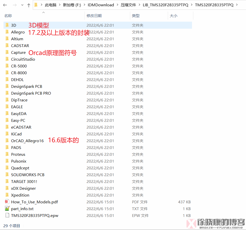Image resolution: width=246 pixels, height=230 pixels.
Task: Click the Up one level arrow
Action: [x=29, y=5]
